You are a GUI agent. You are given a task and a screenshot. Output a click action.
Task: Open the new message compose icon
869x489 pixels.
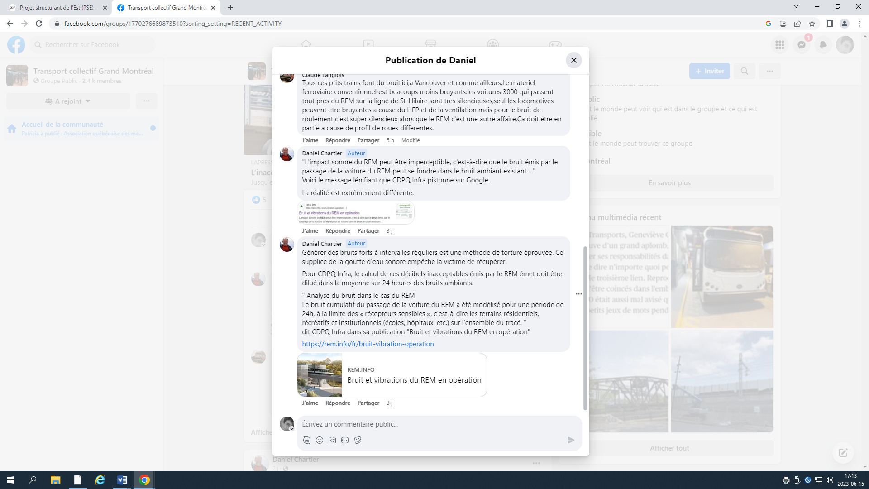click(843, 452)
